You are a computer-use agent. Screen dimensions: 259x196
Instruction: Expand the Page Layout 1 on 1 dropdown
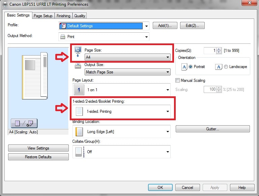pyautogui.click(x=121, y=90)
